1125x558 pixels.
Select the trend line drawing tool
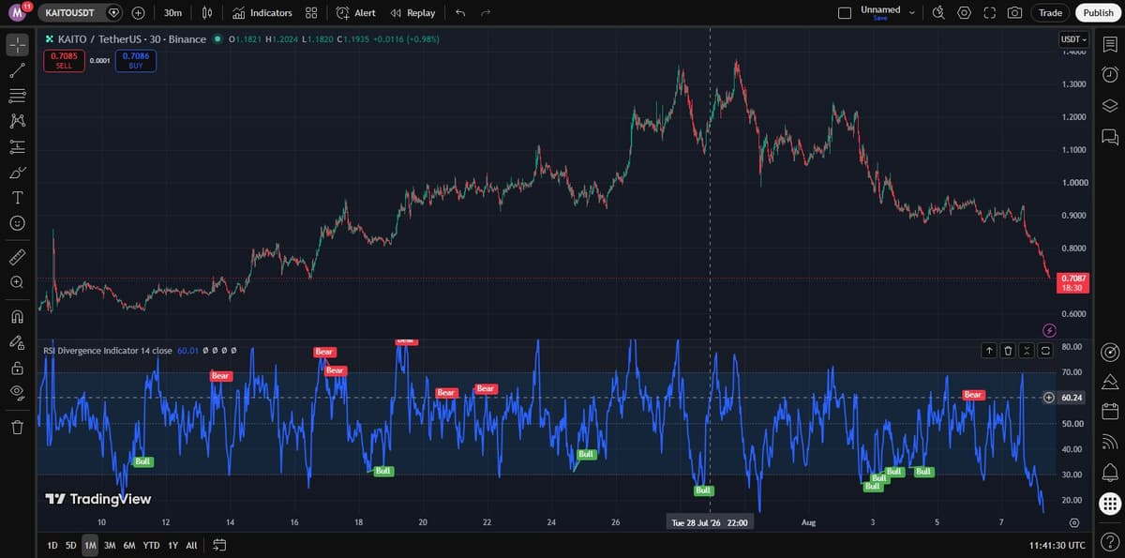(17, 70)
